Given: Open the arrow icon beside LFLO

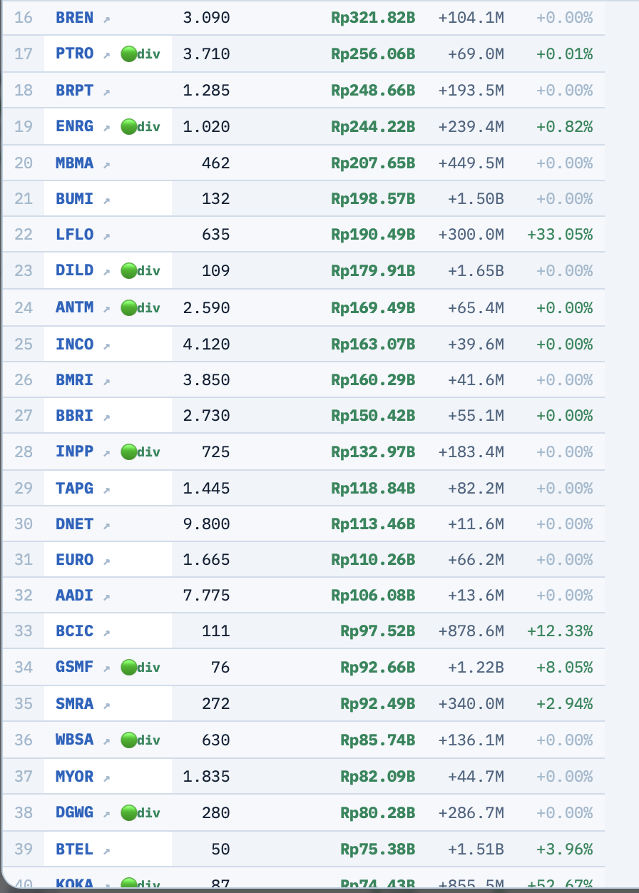Looking at the screenshot, I should tap(106, 236).
